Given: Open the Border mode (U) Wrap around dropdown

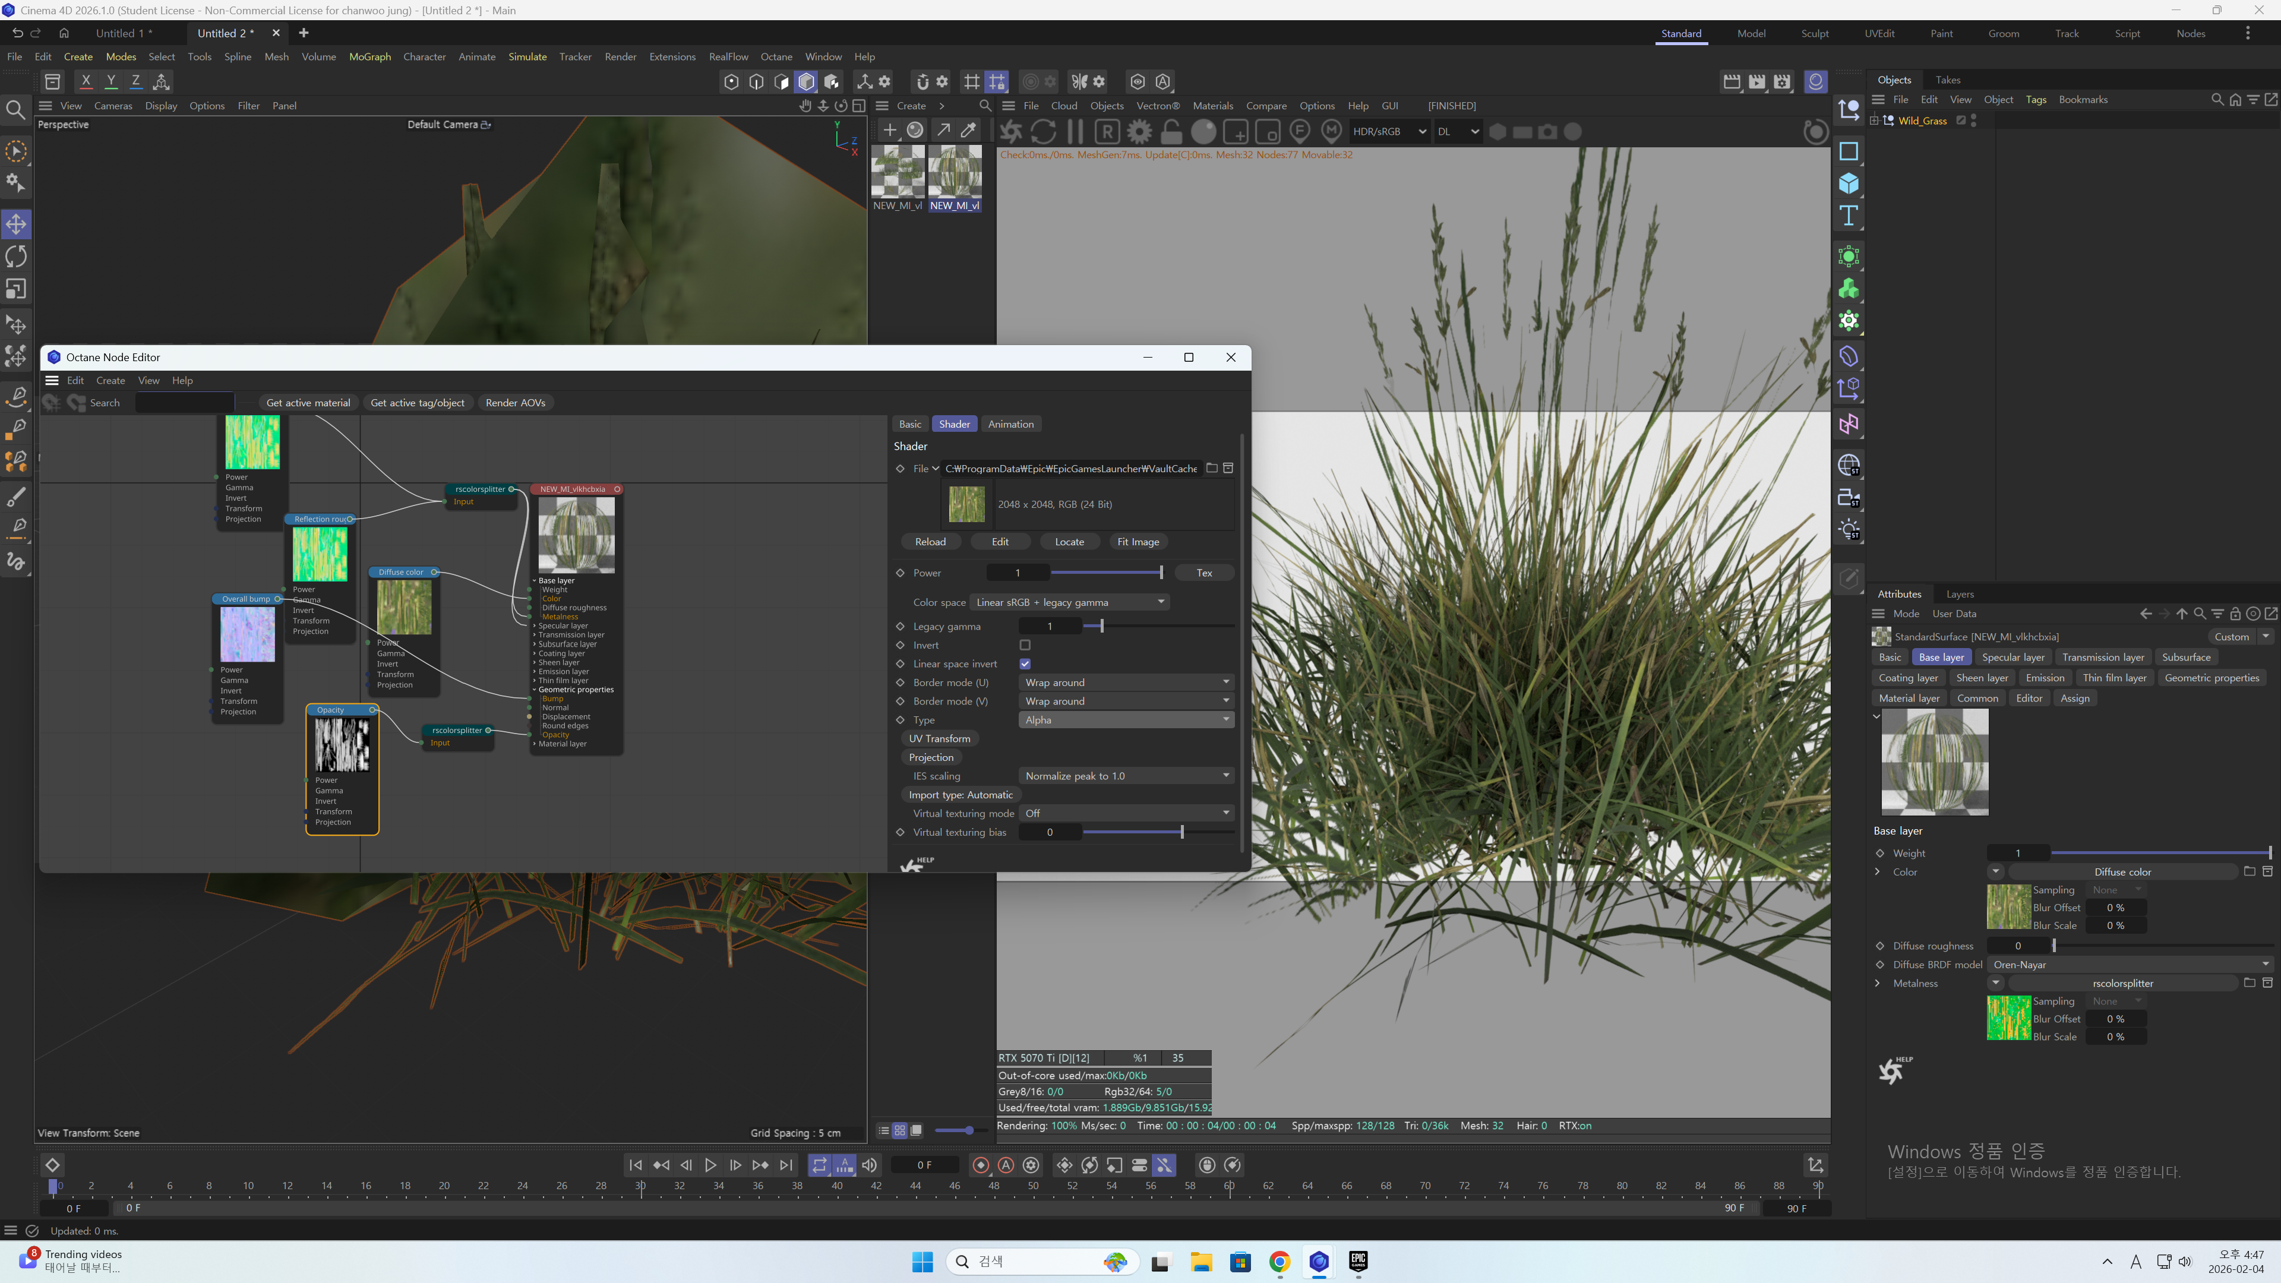Looking at the screenshot, I should point(1126,682).
